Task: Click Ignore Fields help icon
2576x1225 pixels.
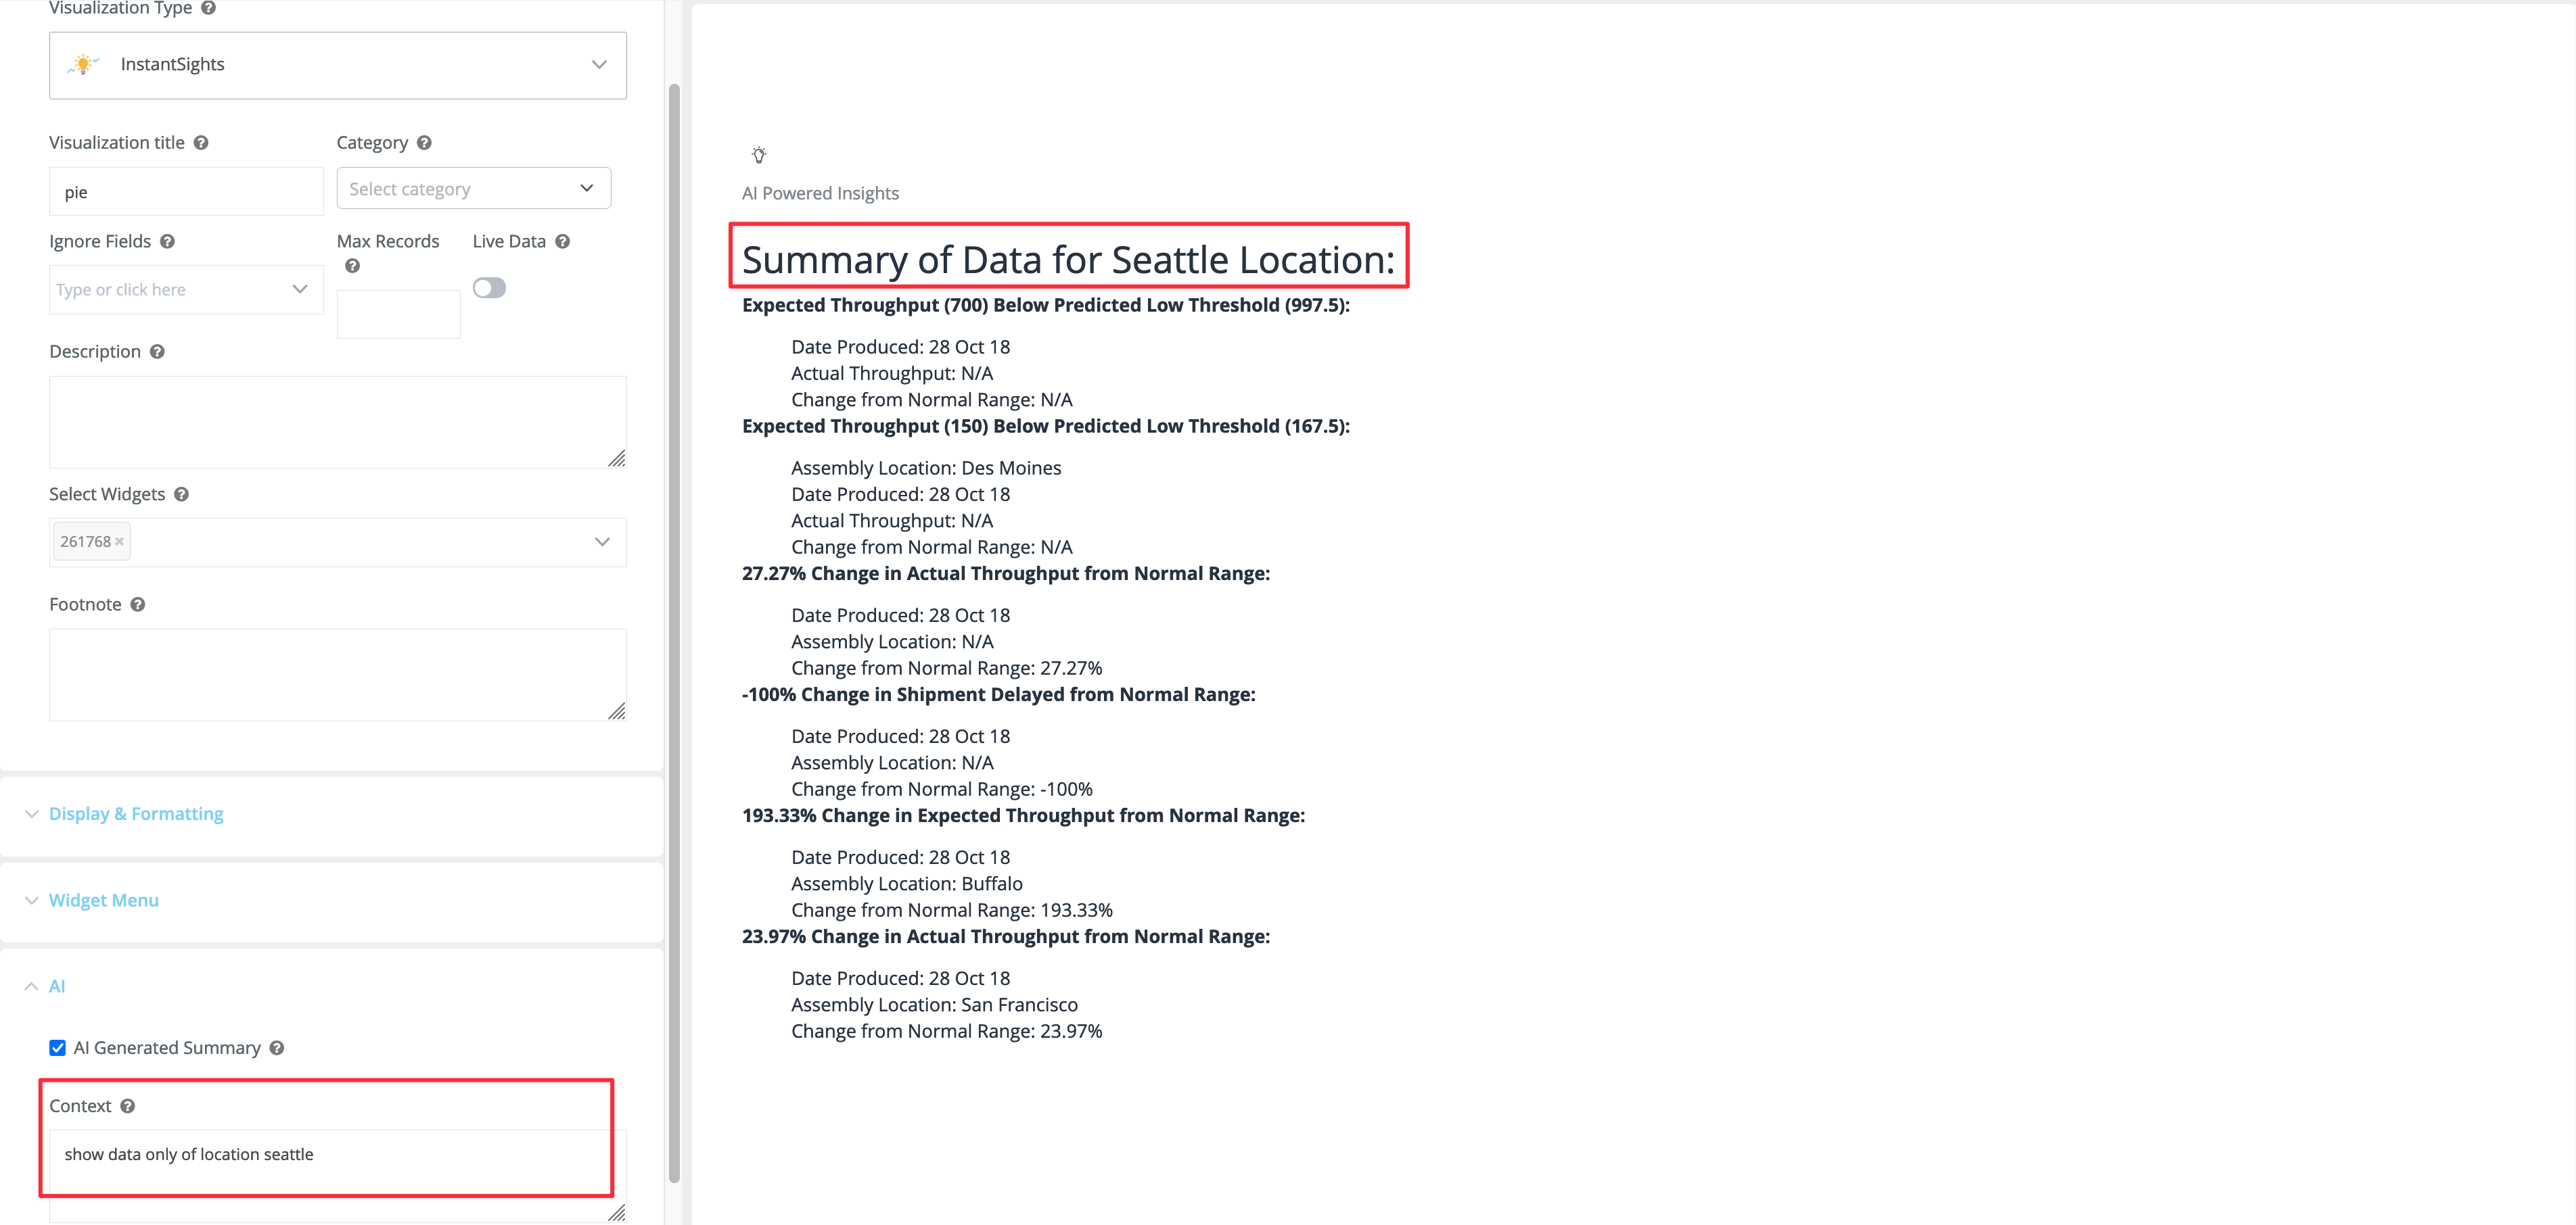Action: (x=167, y=242)
